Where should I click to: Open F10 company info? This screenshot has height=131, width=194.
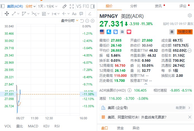tap(86, 6)
